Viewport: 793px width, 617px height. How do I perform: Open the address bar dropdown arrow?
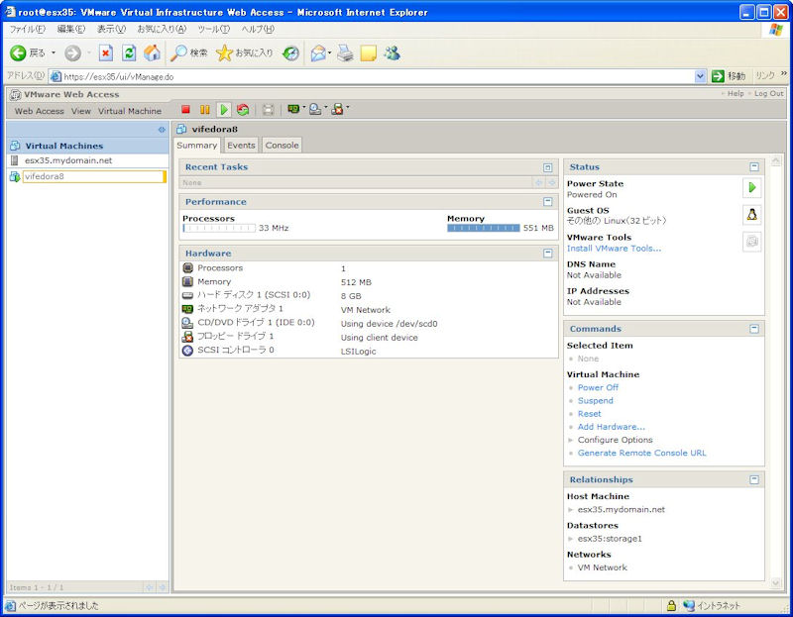click(x=700, y=77)
